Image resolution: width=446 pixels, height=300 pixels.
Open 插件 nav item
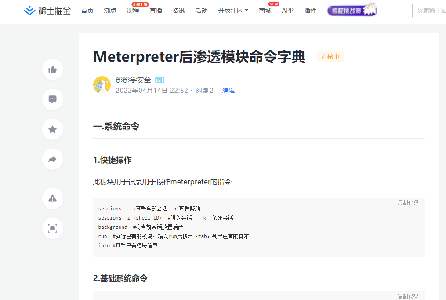310,11
